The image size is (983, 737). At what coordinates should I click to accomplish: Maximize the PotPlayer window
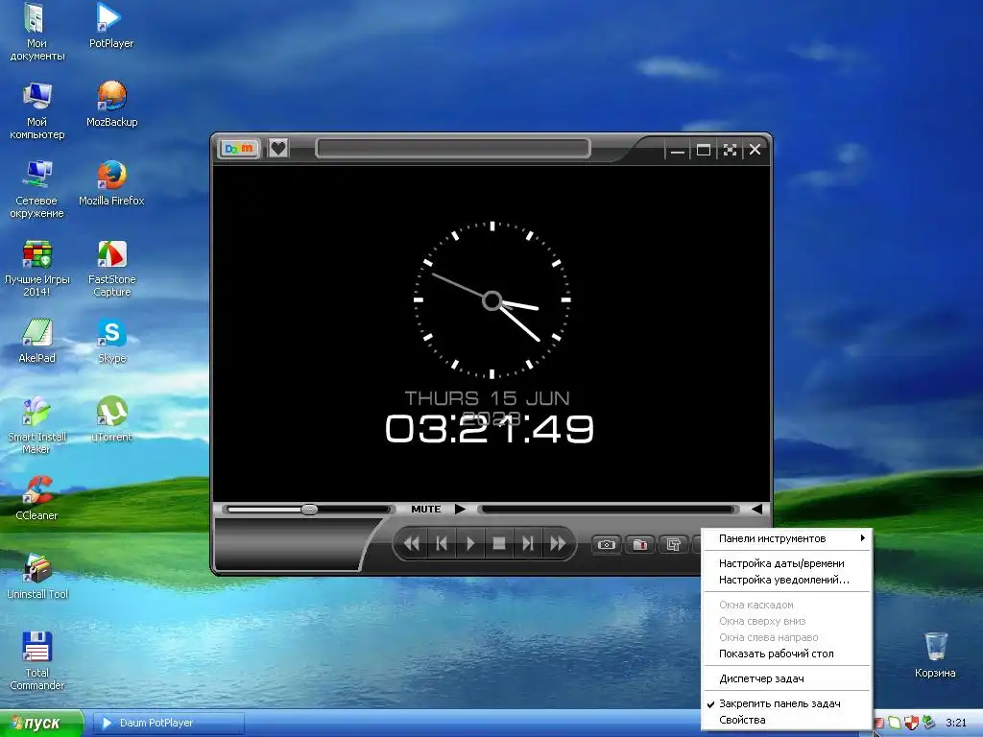click(x=704, y=150)
